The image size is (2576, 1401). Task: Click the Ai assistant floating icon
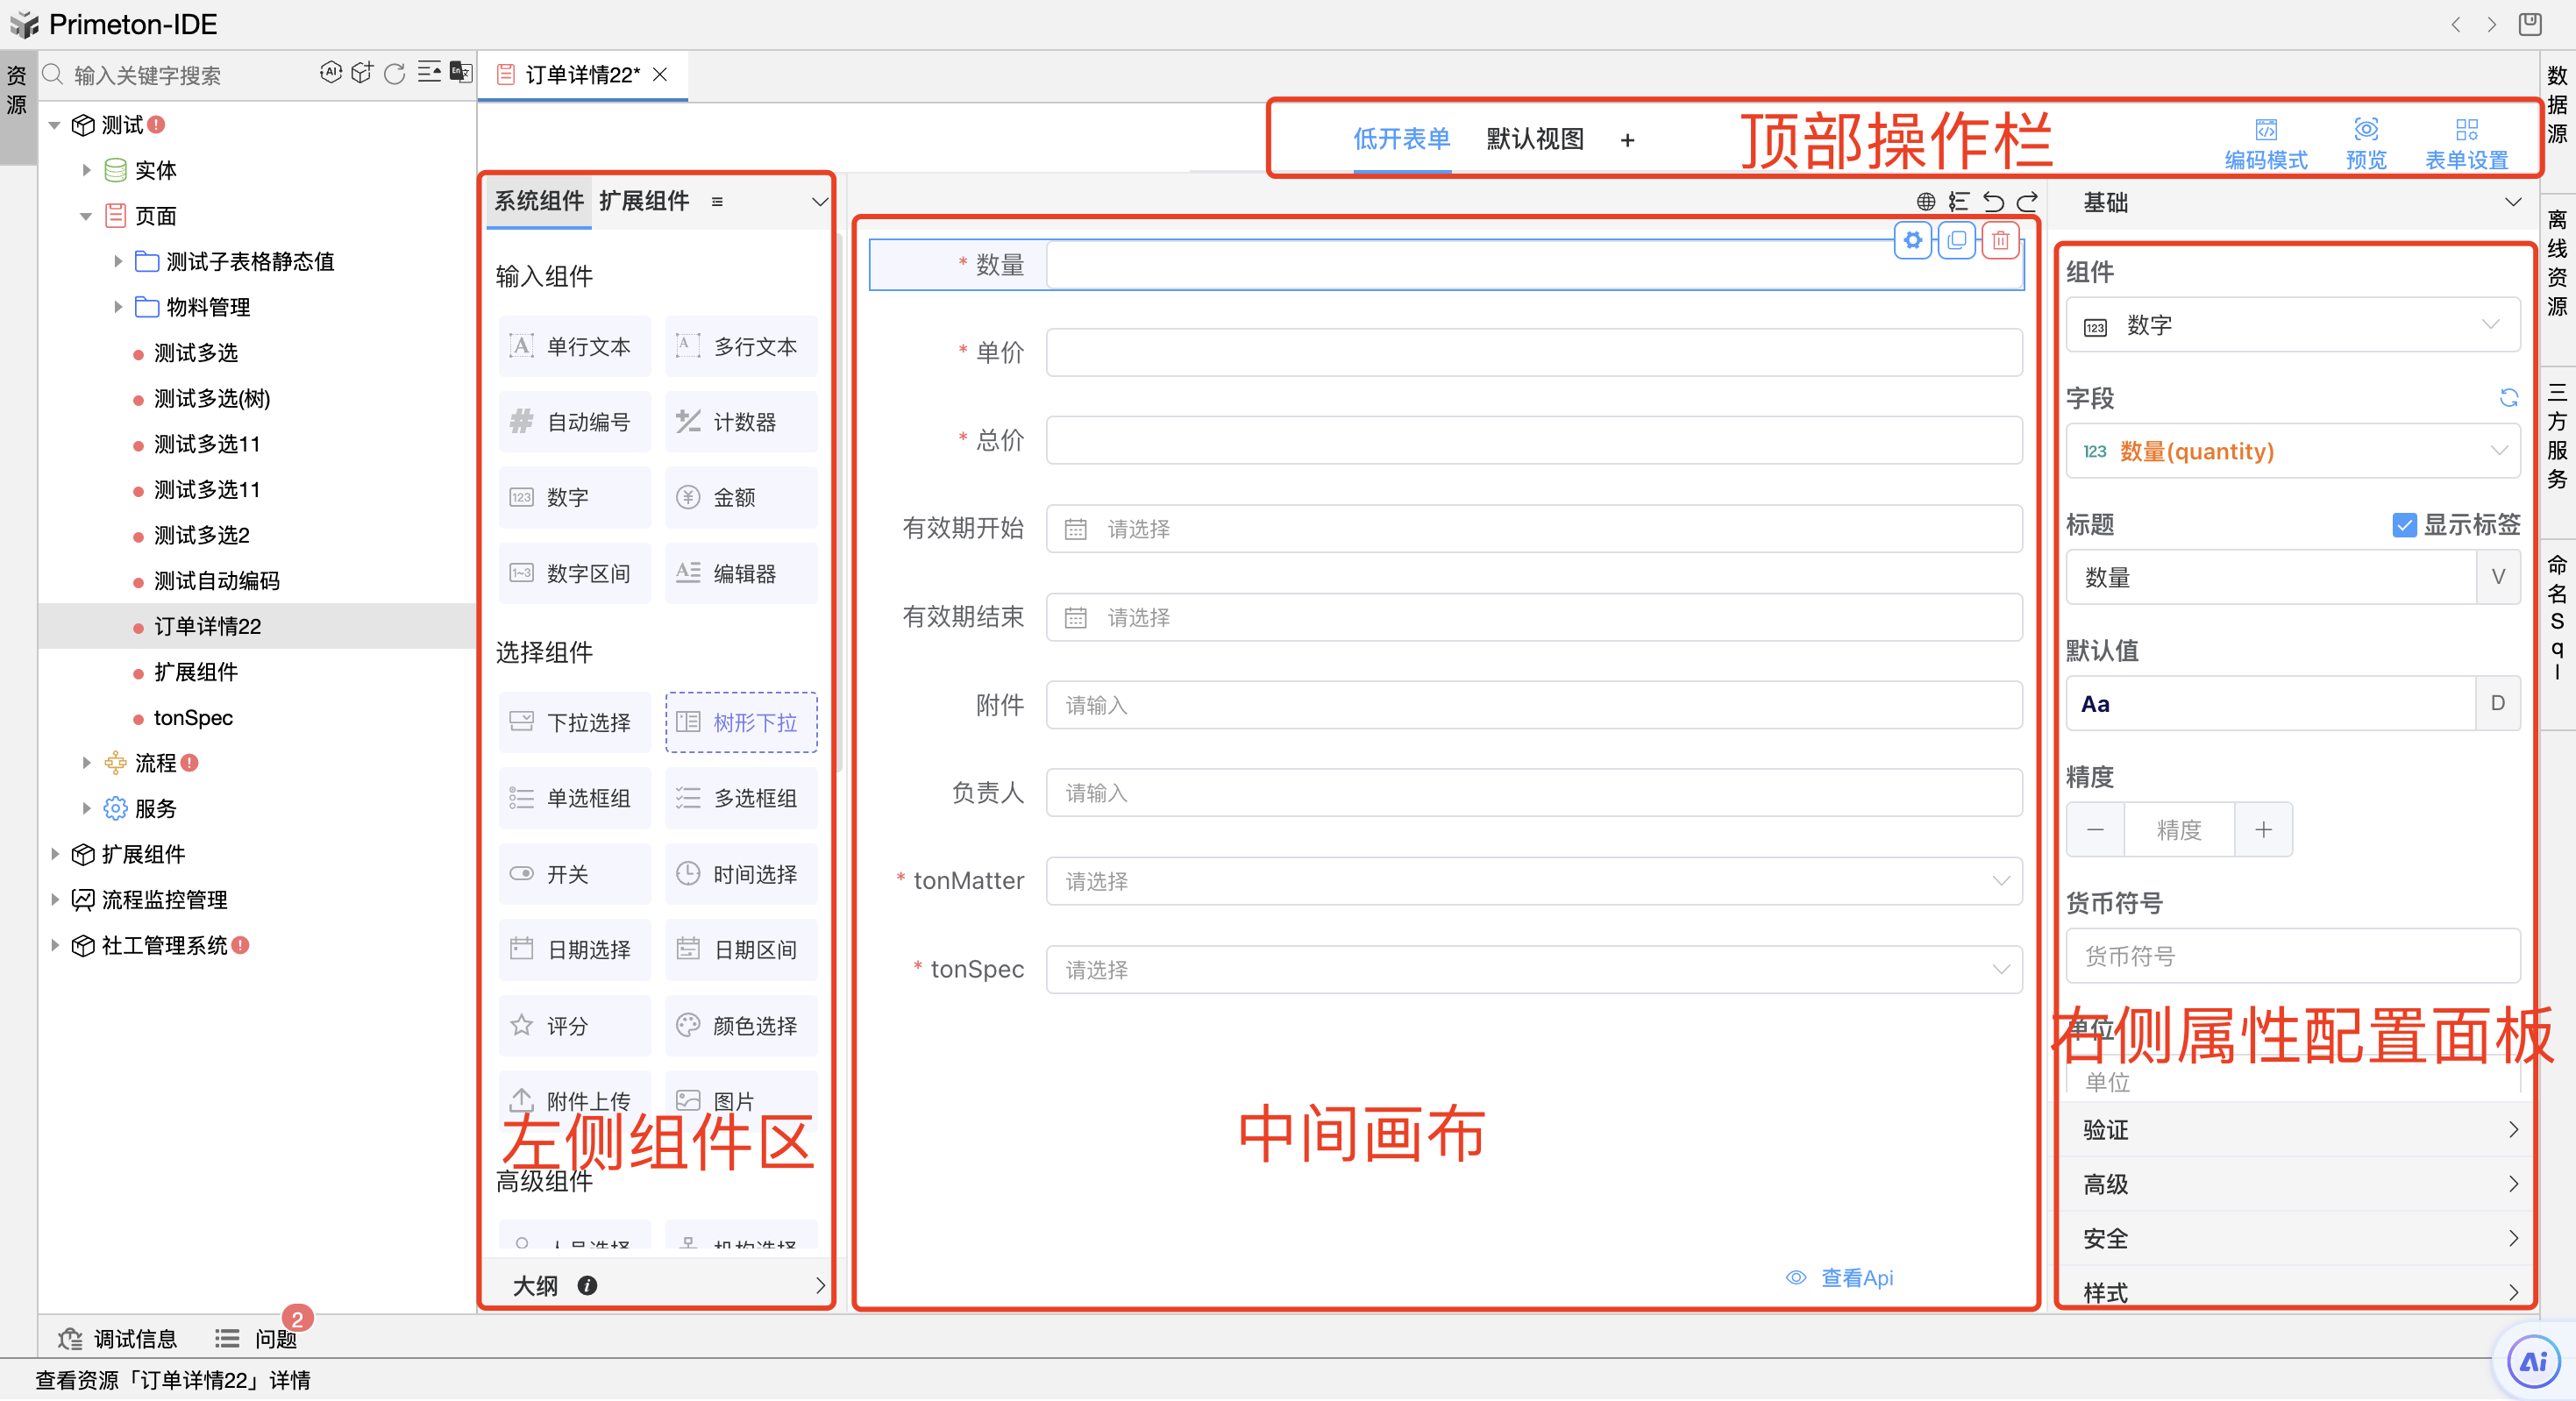(2532, 1361)
